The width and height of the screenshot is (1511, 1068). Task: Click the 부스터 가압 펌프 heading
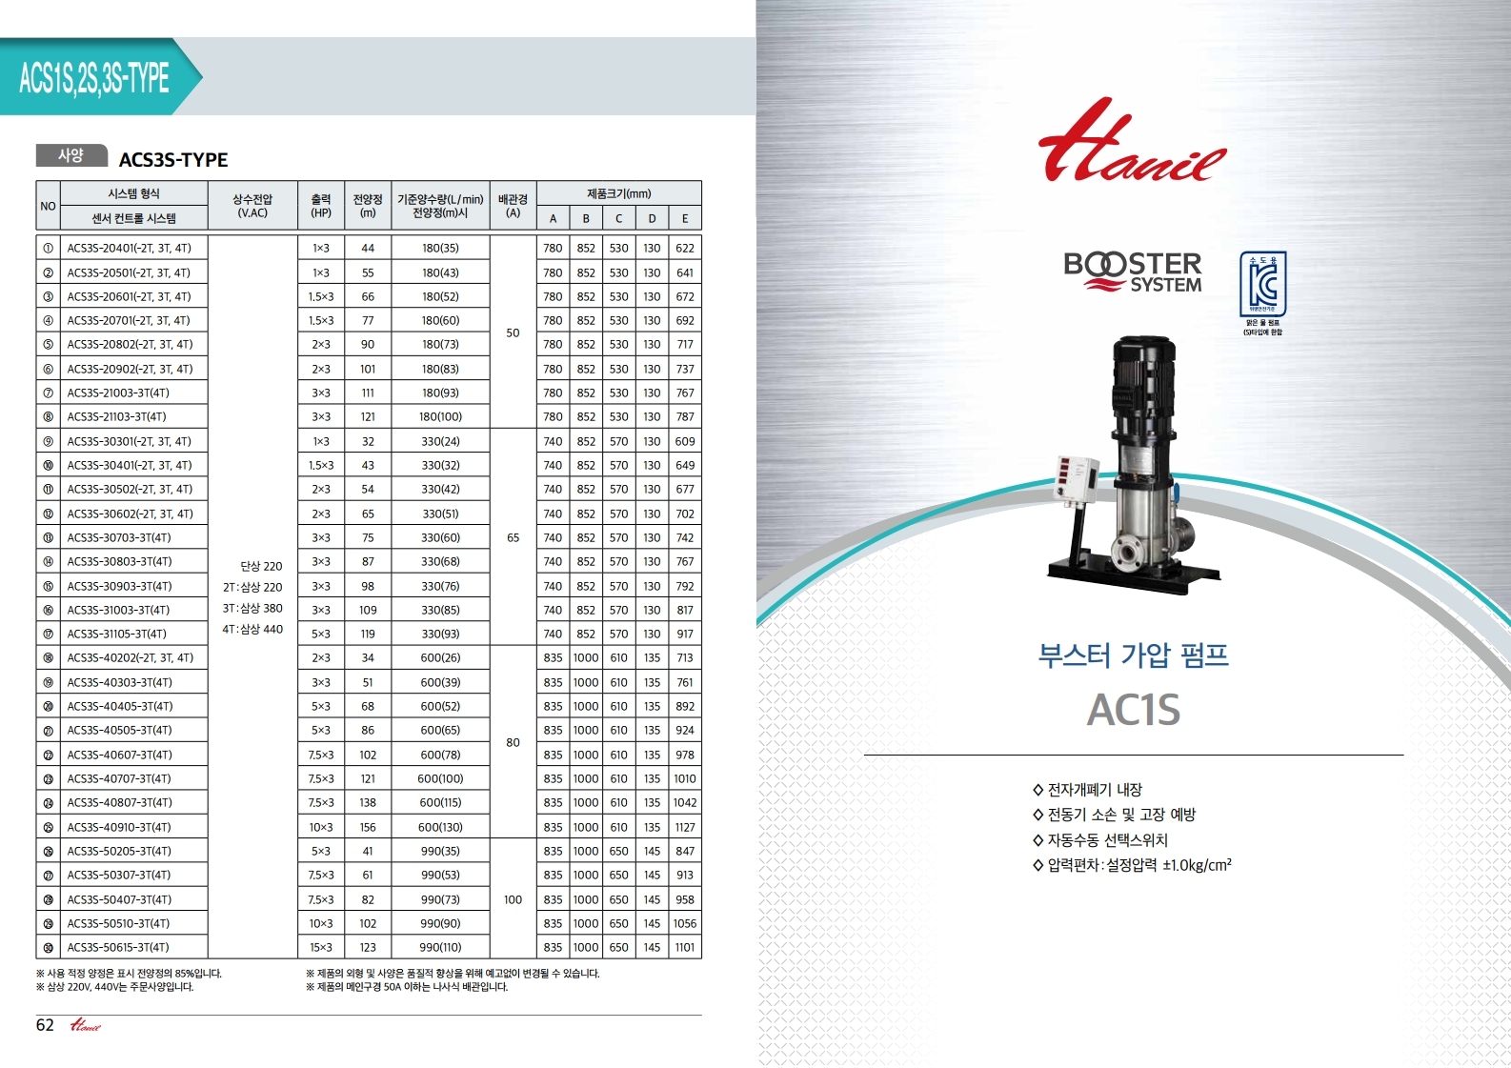pos(1133,655)
